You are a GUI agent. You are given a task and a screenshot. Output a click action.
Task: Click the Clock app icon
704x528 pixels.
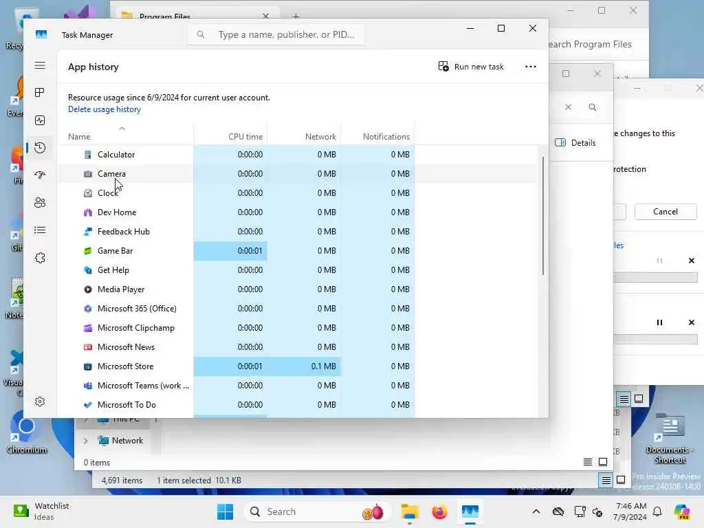(x=88, y=193)
